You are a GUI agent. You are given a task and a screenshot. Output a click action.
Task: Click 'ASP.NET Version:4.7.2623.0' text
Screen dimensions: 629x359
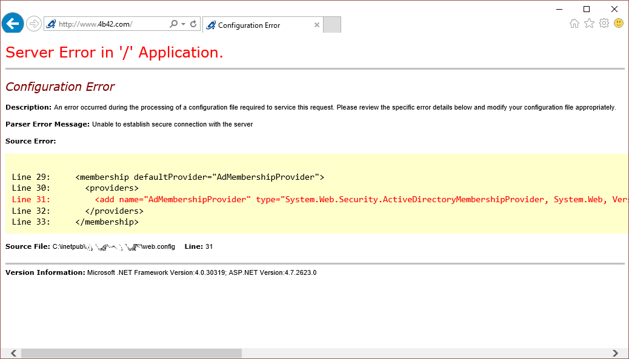tap(272, 272)
